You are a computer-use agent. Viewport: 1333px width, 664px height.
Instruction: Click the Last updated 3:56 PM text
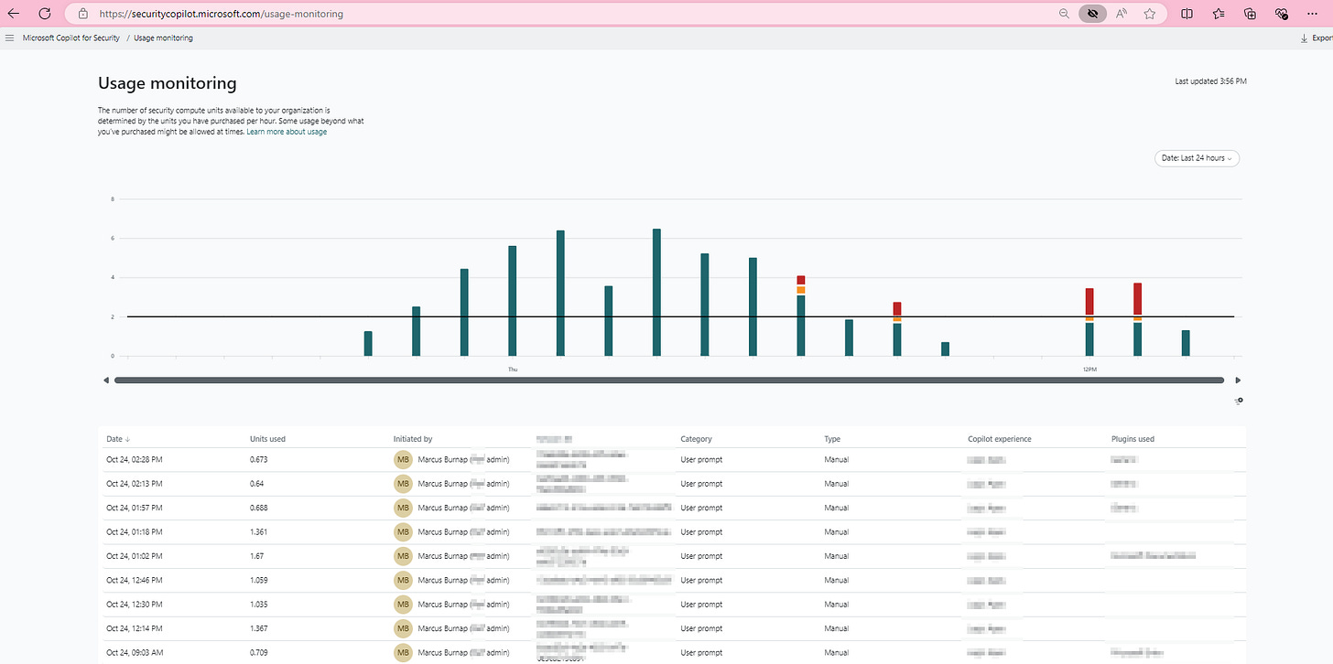coord(1210,81)
